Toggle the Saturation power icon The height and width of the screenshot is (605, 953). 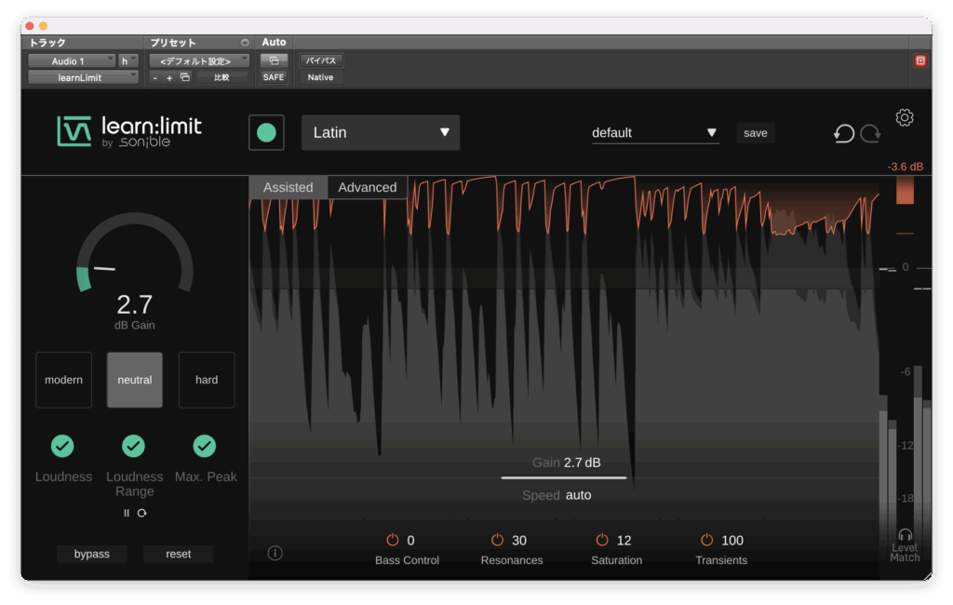click(602, 539)
